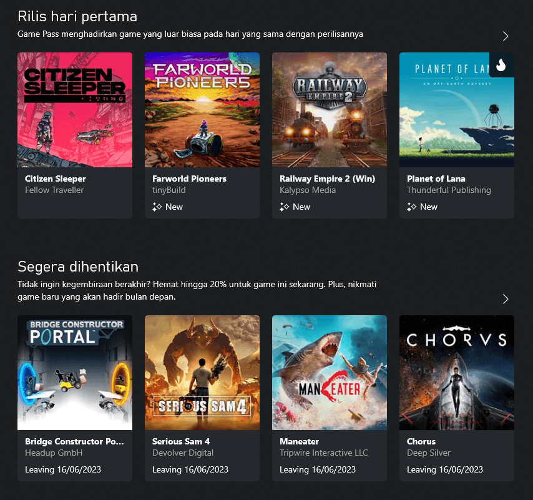The width and height of the screenshot is (533, 500).
Task: Select the Planet of Lana title
Action: click(x=436, y=179)
